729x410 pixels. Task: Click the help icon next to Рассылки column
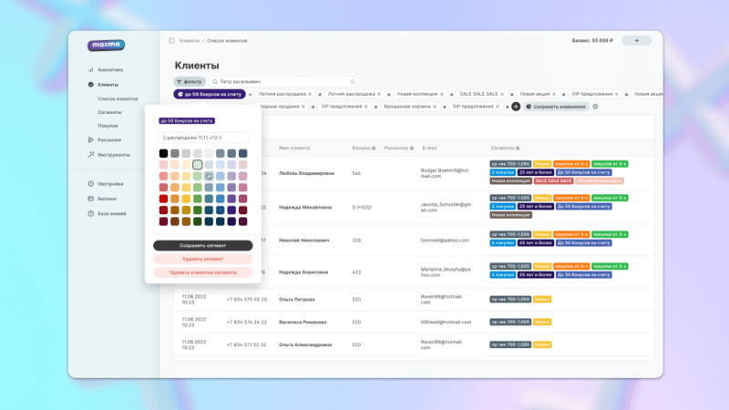click(x=412, y=148)
